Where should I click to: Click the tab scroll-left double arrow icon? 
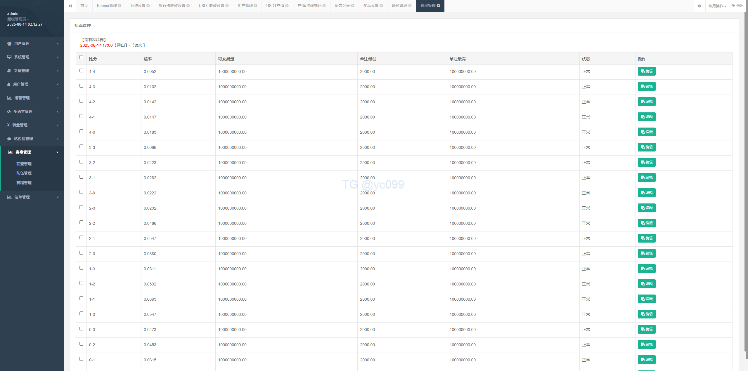point(70,6)
